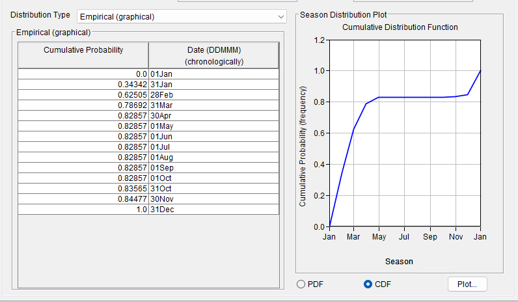Select the 0.83565 probability cell
This screenshot has width=518, height=302.
pos(83,189)
